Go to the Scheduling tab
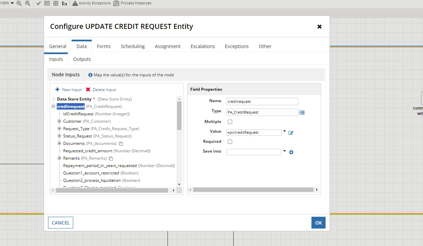 coord(133,46)
